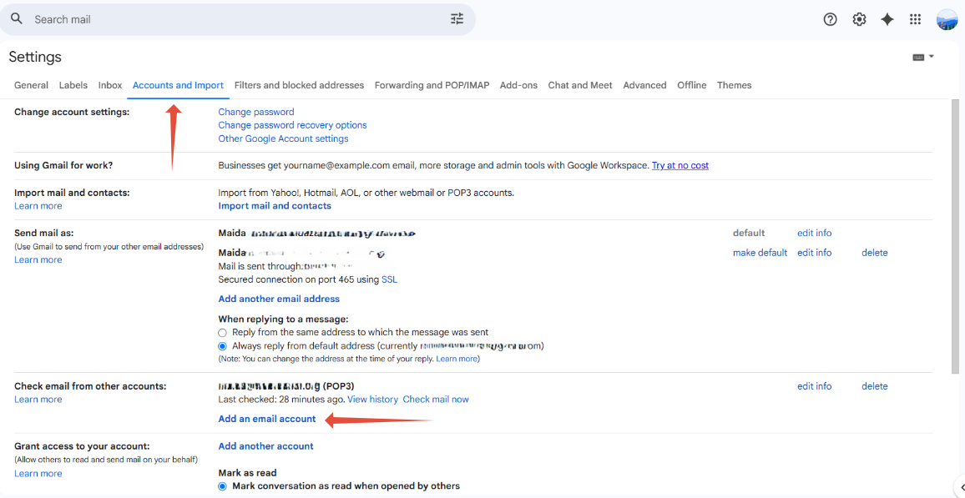Open Learn more under Grant access
965x498 pixels.
pos(38,474)
